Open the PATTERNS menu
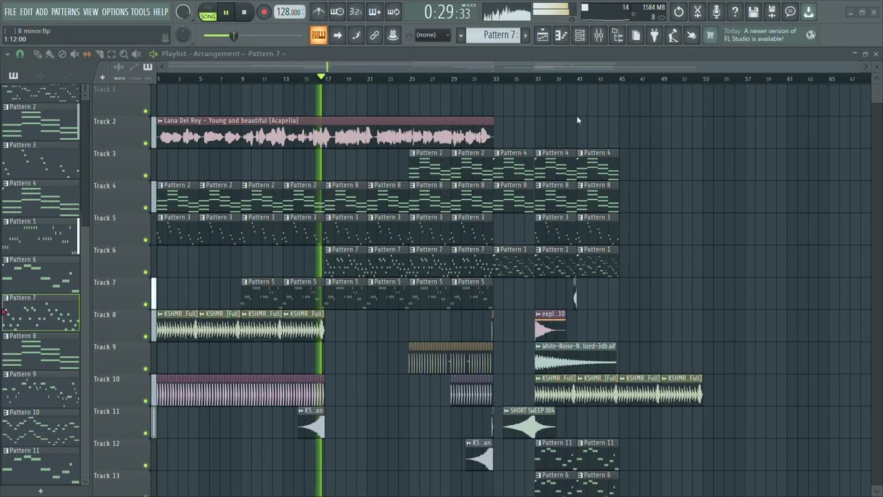883x497 pixels. tap(65, 12)
